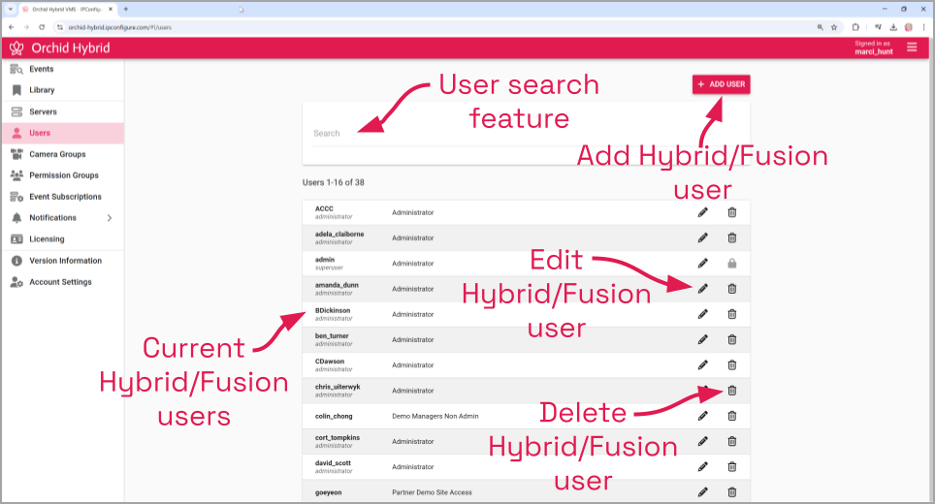Go back in the browser

(x=12, y=27)
